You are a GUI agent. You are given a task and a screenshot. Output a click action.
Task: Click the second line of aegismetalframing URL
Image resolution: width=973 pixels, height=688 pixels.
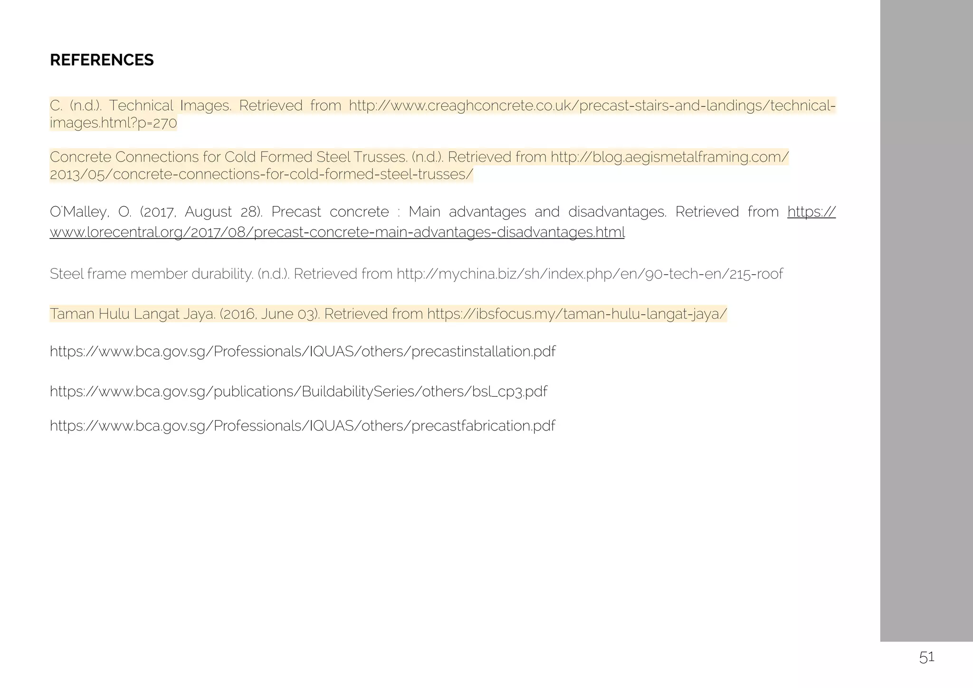[262, 174]
